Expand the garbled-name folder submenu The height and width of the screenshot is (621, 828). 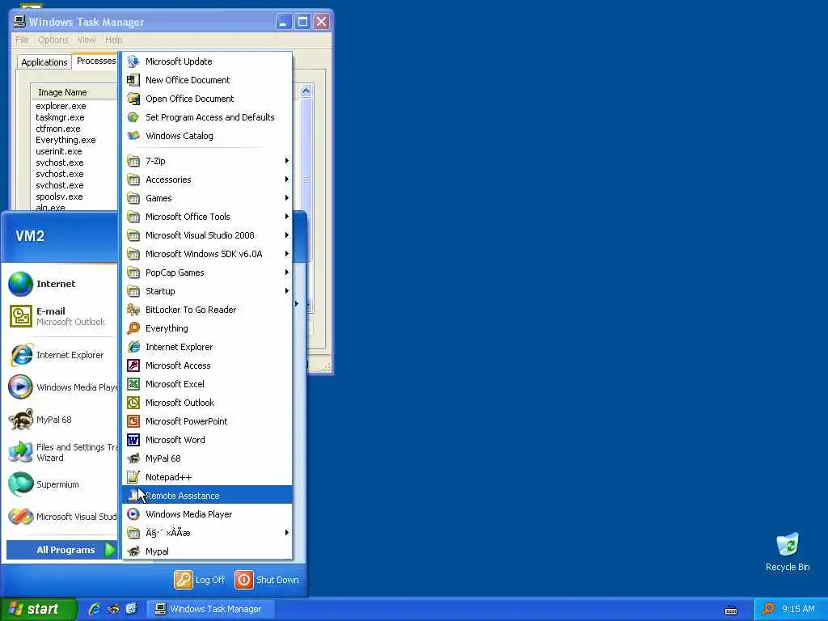point(207,533)
